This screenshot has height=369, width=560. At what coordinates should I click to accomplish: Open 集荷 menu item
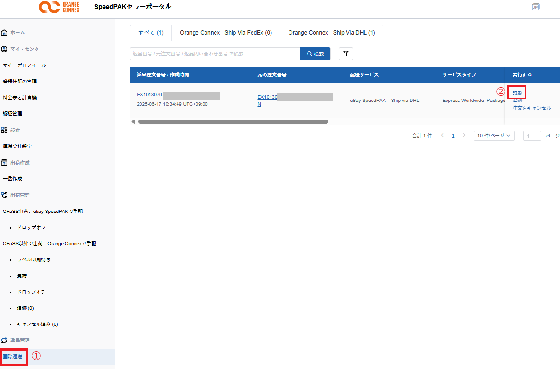(x=22, y=276)
